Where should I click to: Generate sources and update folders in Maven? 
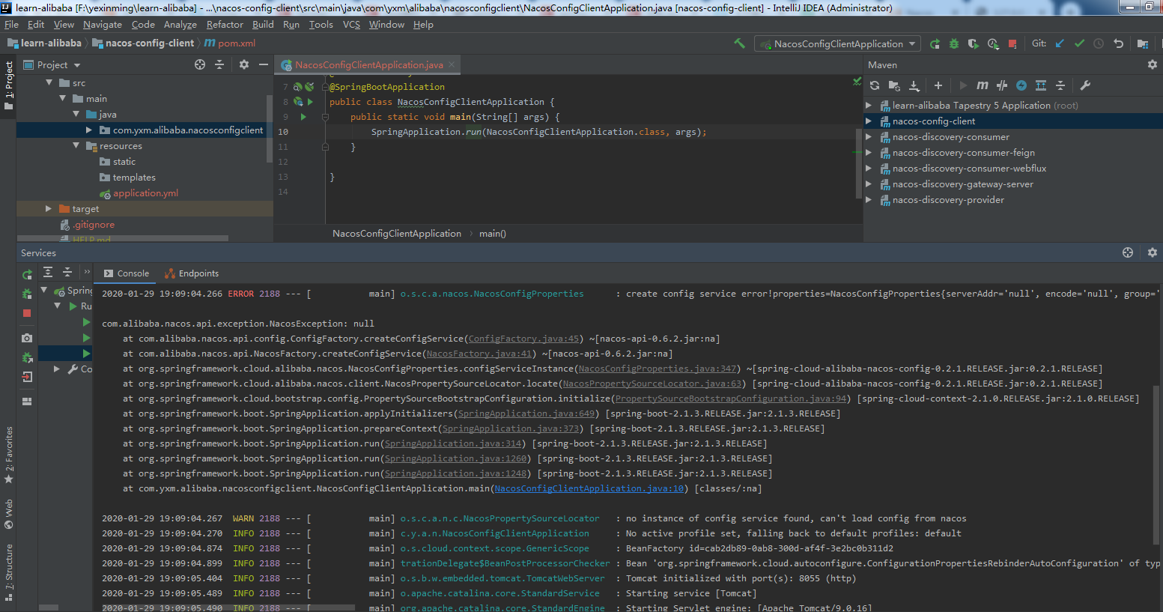[894, 85]
